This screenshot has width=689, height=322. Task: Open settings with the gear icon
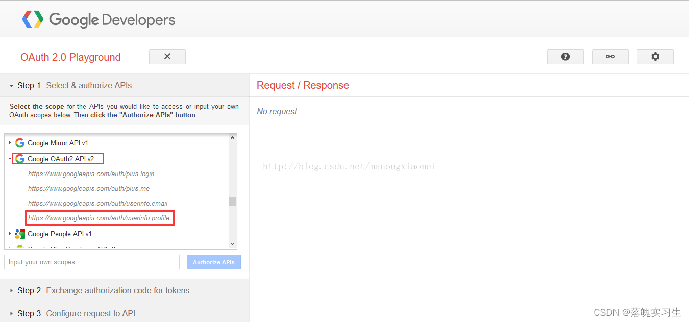coord(655,57)
